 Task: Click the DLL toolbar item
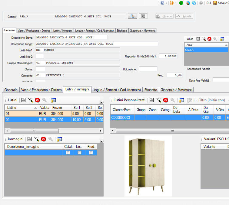209,3
